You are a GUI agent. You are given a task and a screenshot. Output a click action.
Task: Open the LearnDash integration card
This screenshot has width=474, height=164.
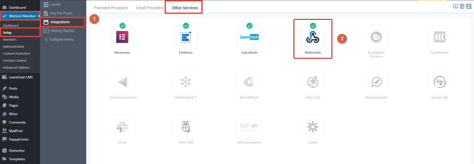(249, 37)
